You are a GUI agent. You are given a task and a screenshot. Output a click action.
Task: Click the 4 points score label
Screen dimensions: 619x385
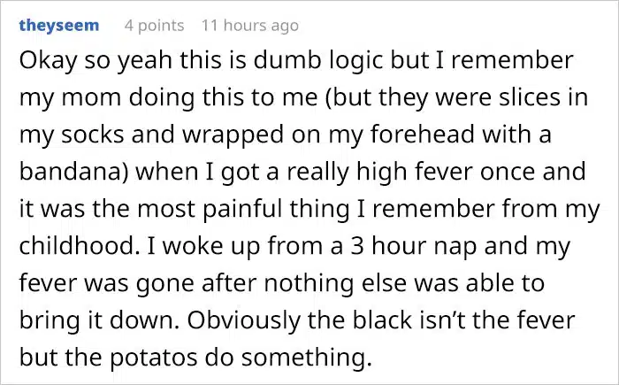point(155,26)
